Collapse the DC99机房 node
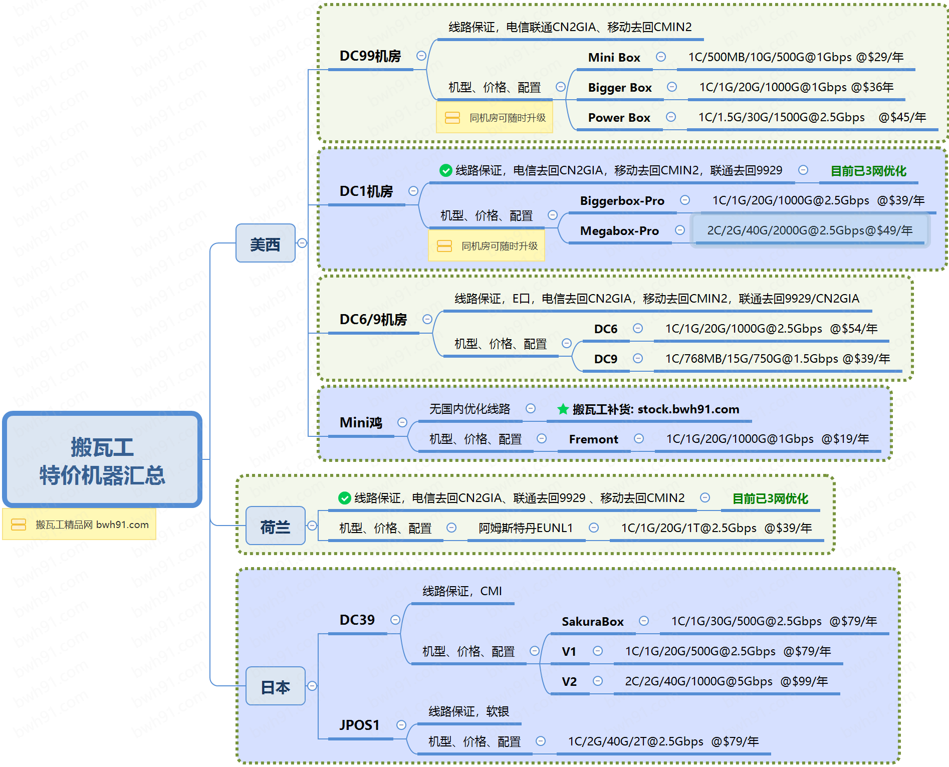This screenshot has width=949, height=767. (x=421, y=56)
